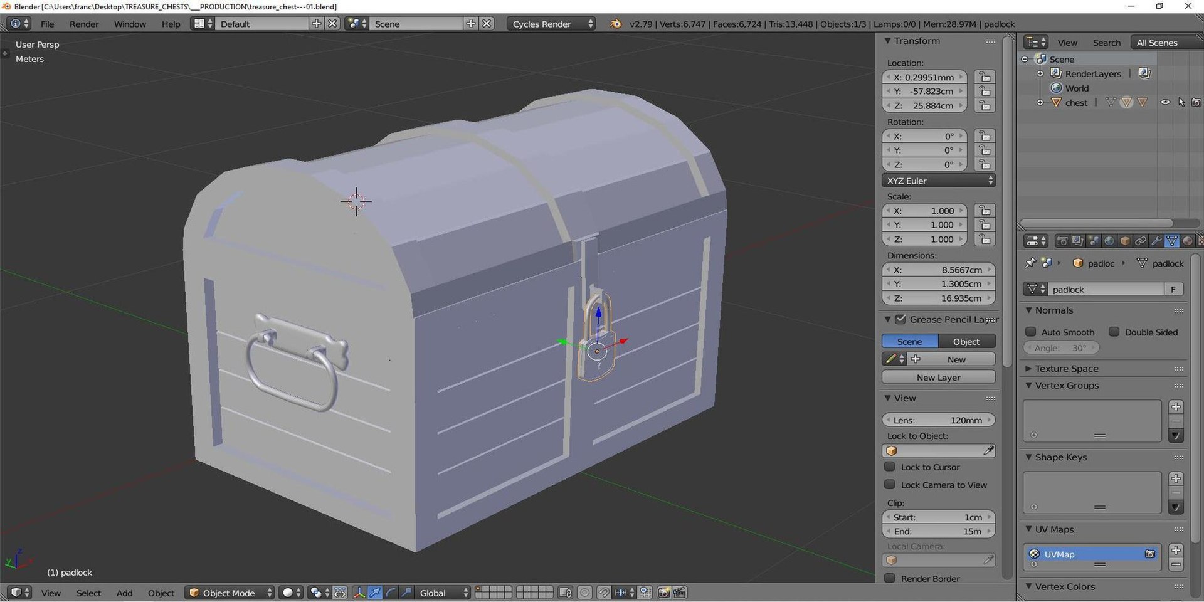Enable Double Sided checkbox
Screen dimensions: 1204x602
(x=1114, y=332)
